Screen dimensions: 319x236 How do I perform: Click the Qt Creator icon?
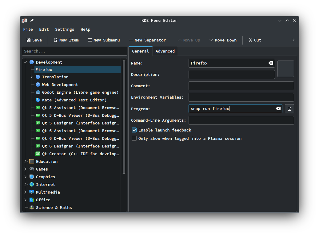pyautogui.click(x=38, y=154)
